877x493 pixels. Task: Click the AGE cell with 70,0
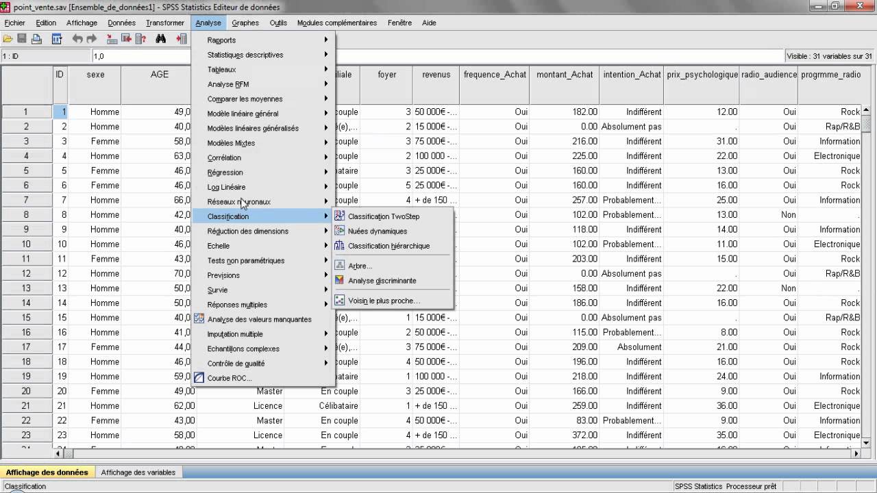[159, 273]
